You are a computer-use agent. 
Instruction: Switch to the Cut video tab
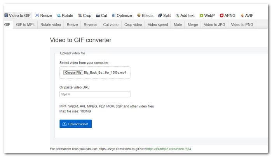tap(111, 24)
